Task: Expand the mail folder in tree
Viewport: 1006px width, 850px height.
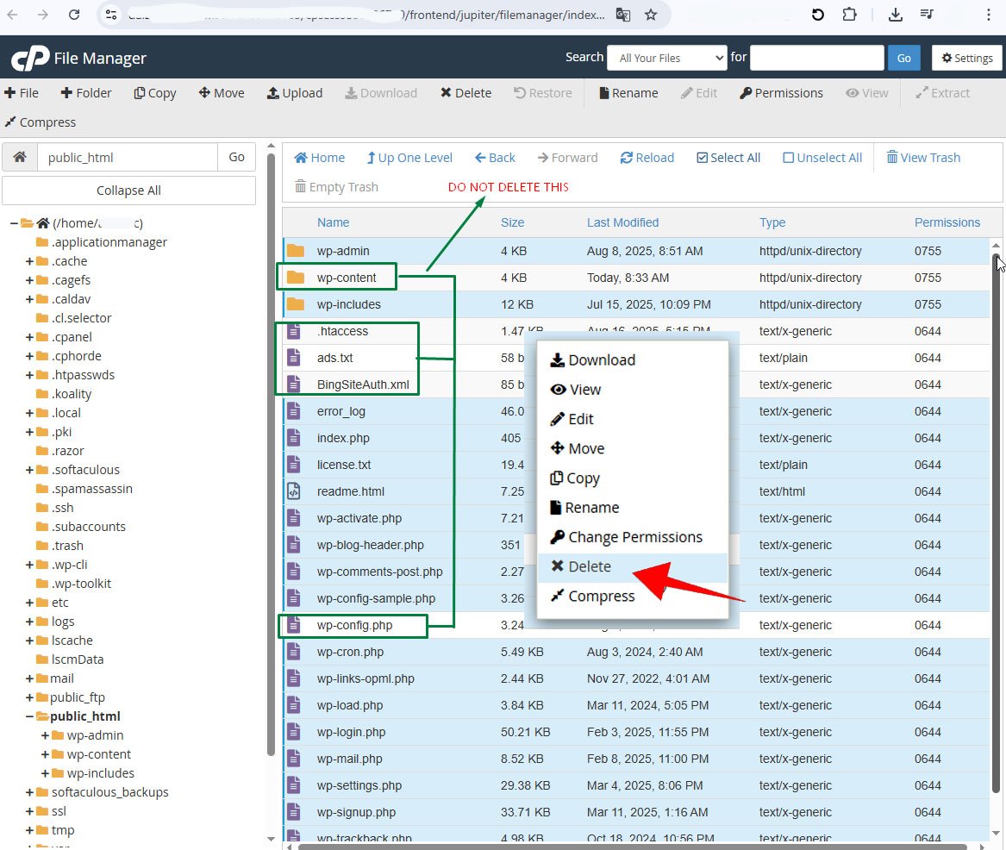Action: [29, 678]
